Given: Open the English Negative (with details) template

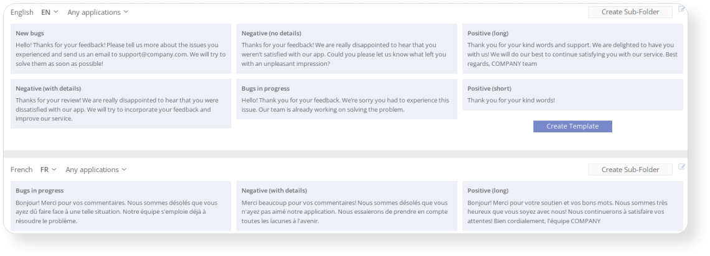Looking at the screenshot, I should click(x=121, y=104).
